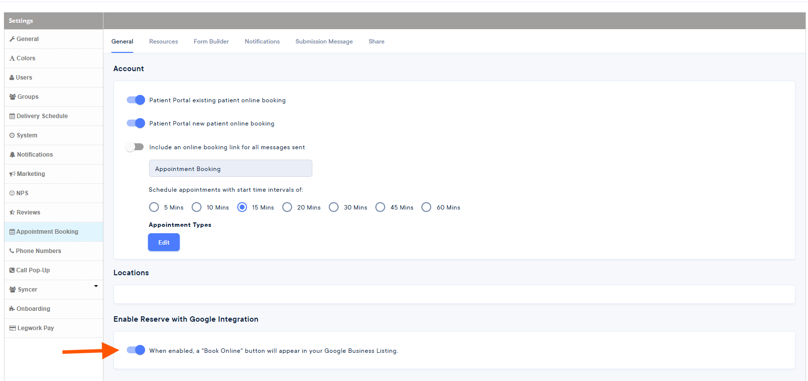The height and width of the screenshot is (381, 808).
Task: Open Colors settings in sidebar
Action: (53, 58)
